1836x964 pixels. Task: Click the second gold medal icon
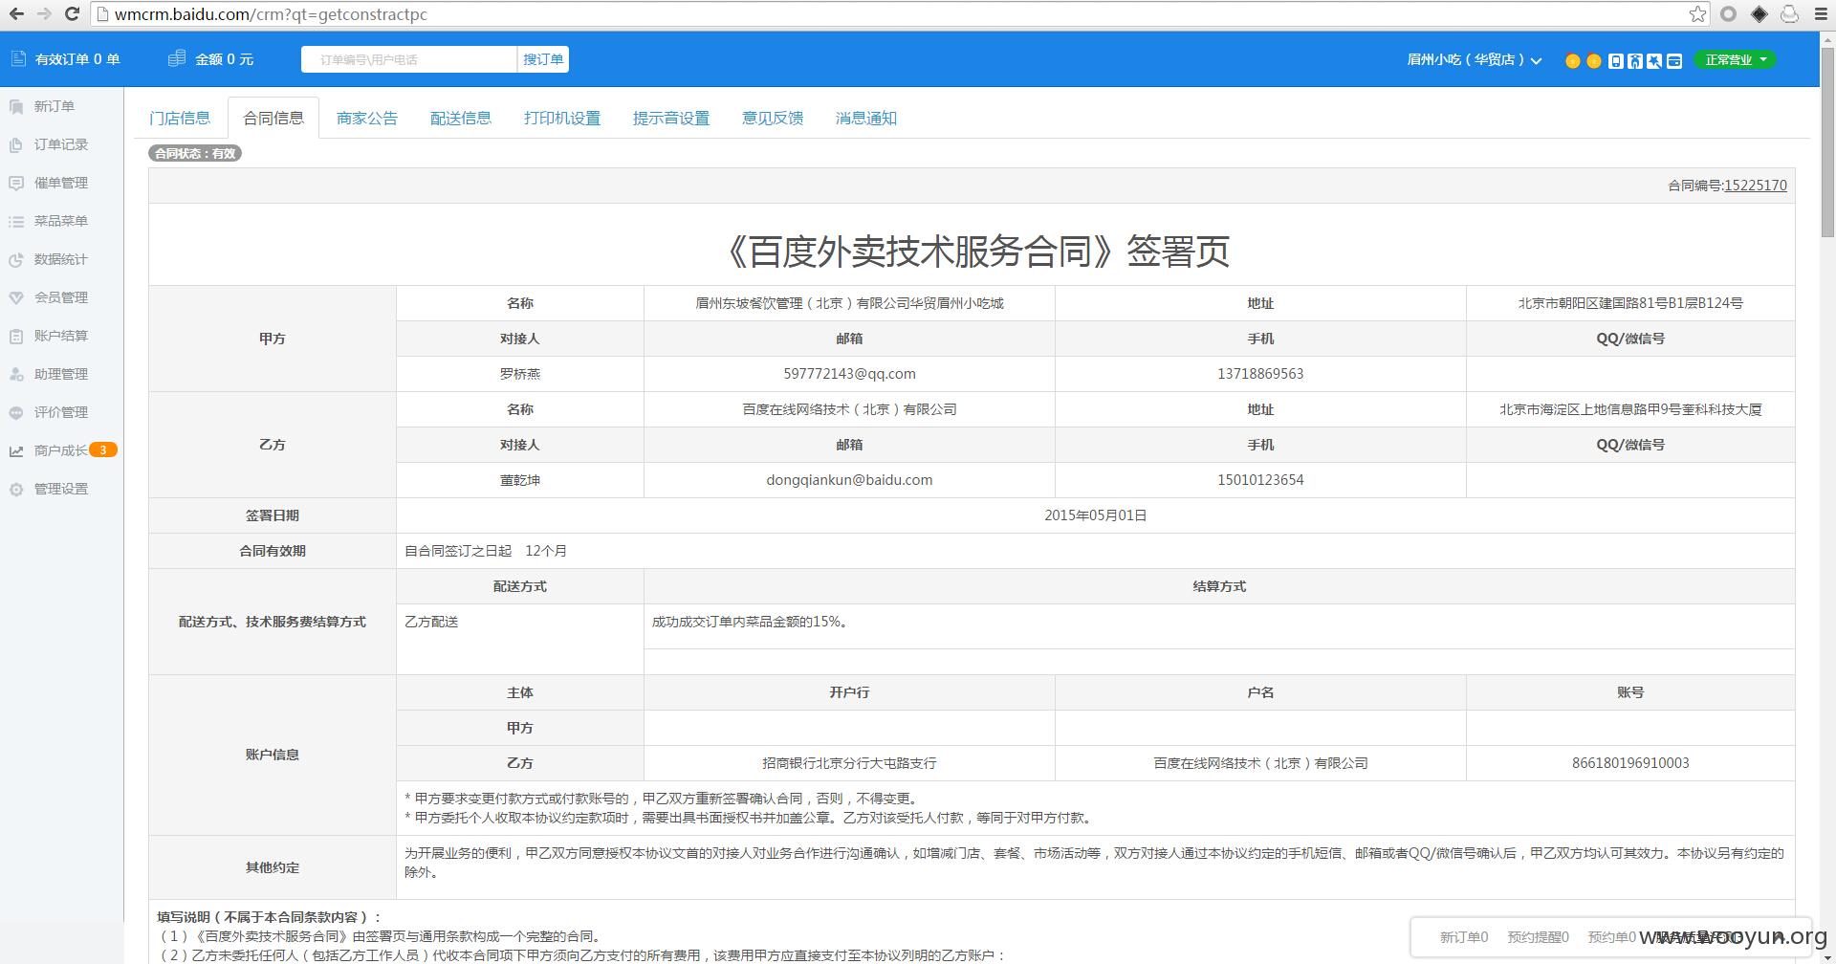click(x=1594, y=61)
